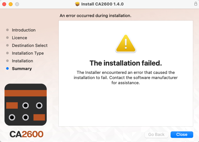
Task: Select the Installation step in sidebar
Action: [x=23, y=61]
